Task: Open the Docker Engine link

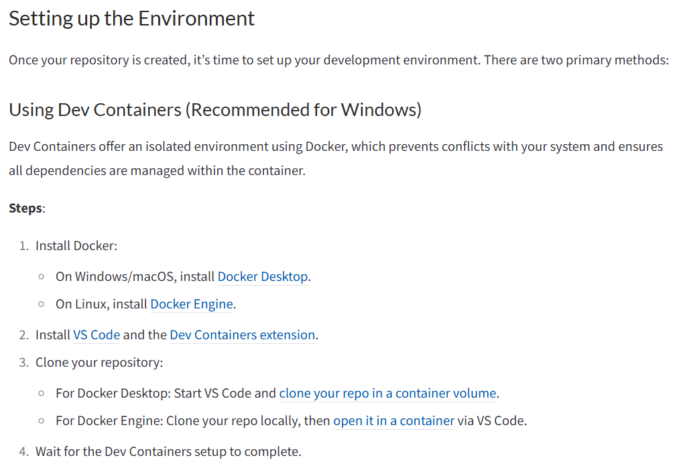Action: point(192,304)
